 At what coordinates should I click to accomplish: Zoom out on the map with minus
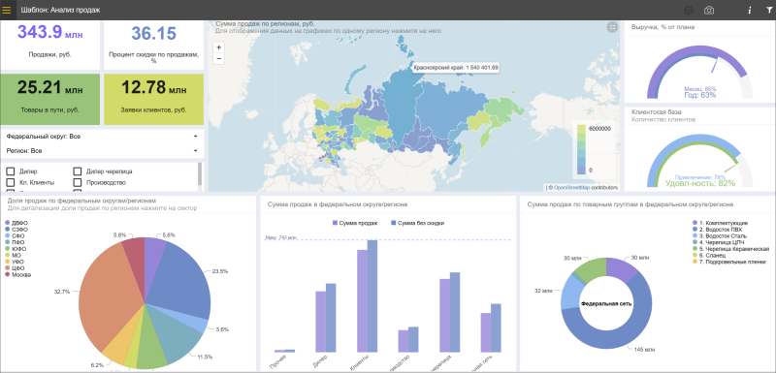coord(219,59)
